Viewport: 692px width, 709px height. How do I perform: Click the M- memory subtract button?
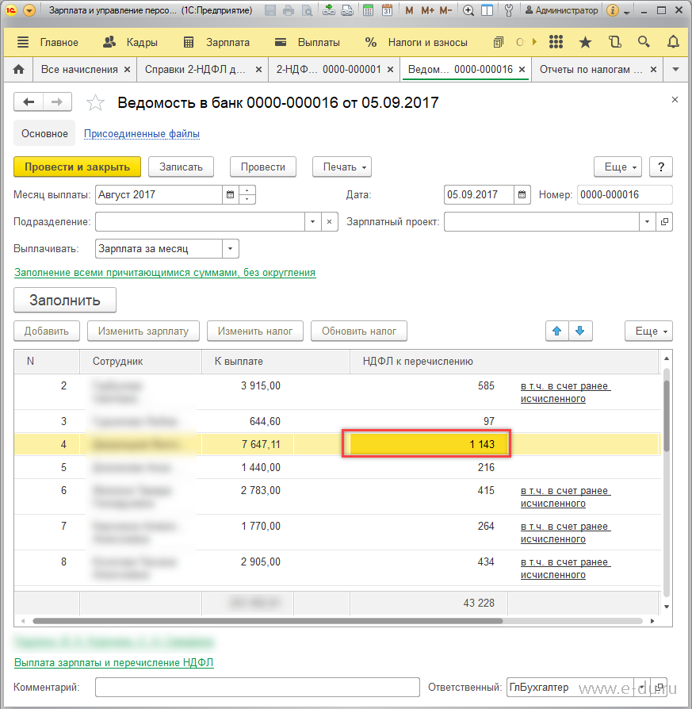tap(445, 10)
